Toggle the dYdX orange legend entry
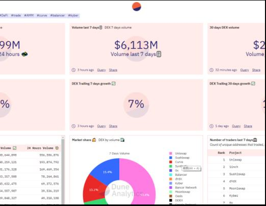The width and height of the screenshot is (266, 206). (175, 179)
